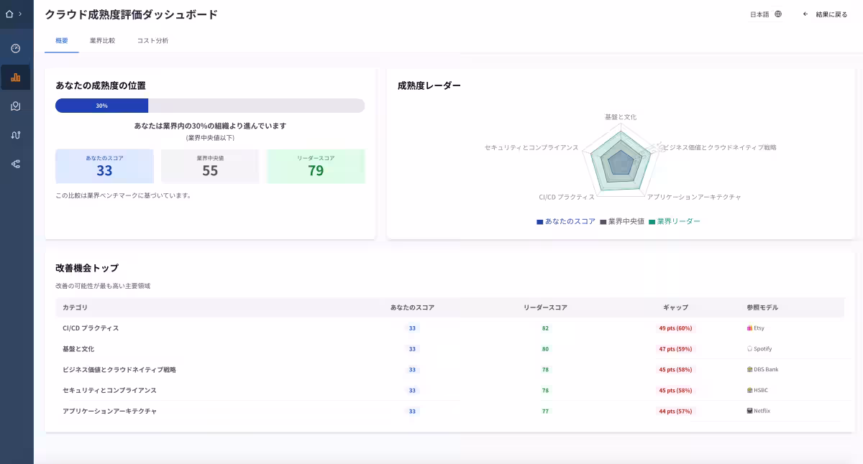Screen dimensions: 863x464
Task: Click the 結果に戻る back button
Action: pyautogui.click(x=825, y=14)
